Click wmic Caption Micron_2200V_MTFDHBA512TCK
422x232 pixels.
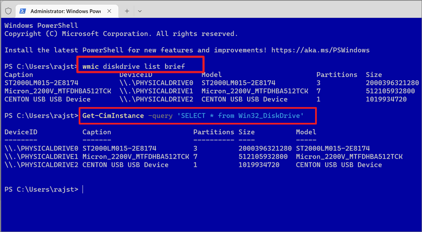(x=58, y=91)
